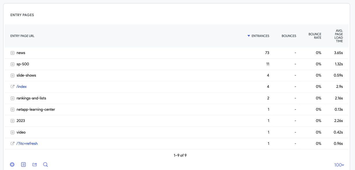Click the entrances value for rankings-and-lists

(x=268, y=98)
